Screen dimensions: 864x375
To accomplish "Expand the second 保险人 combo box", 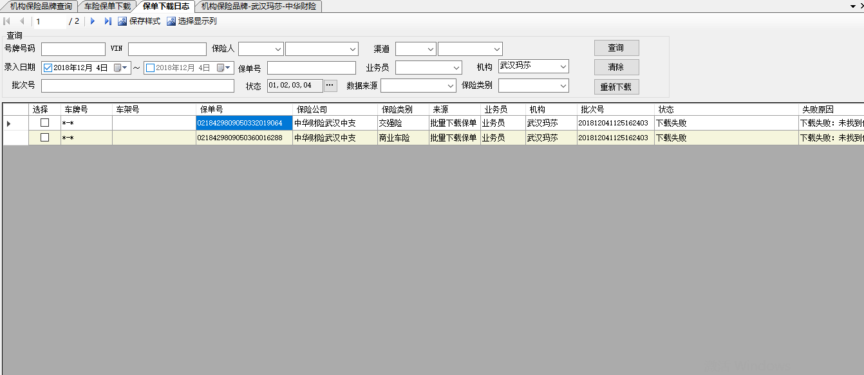I will (x=353, y=49).
